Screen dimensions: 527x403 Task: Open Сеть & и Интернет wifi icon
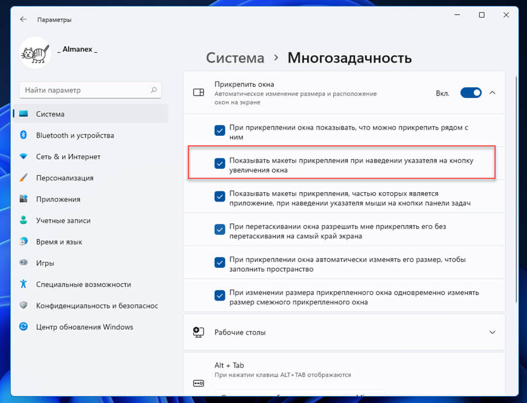point(23,156)
